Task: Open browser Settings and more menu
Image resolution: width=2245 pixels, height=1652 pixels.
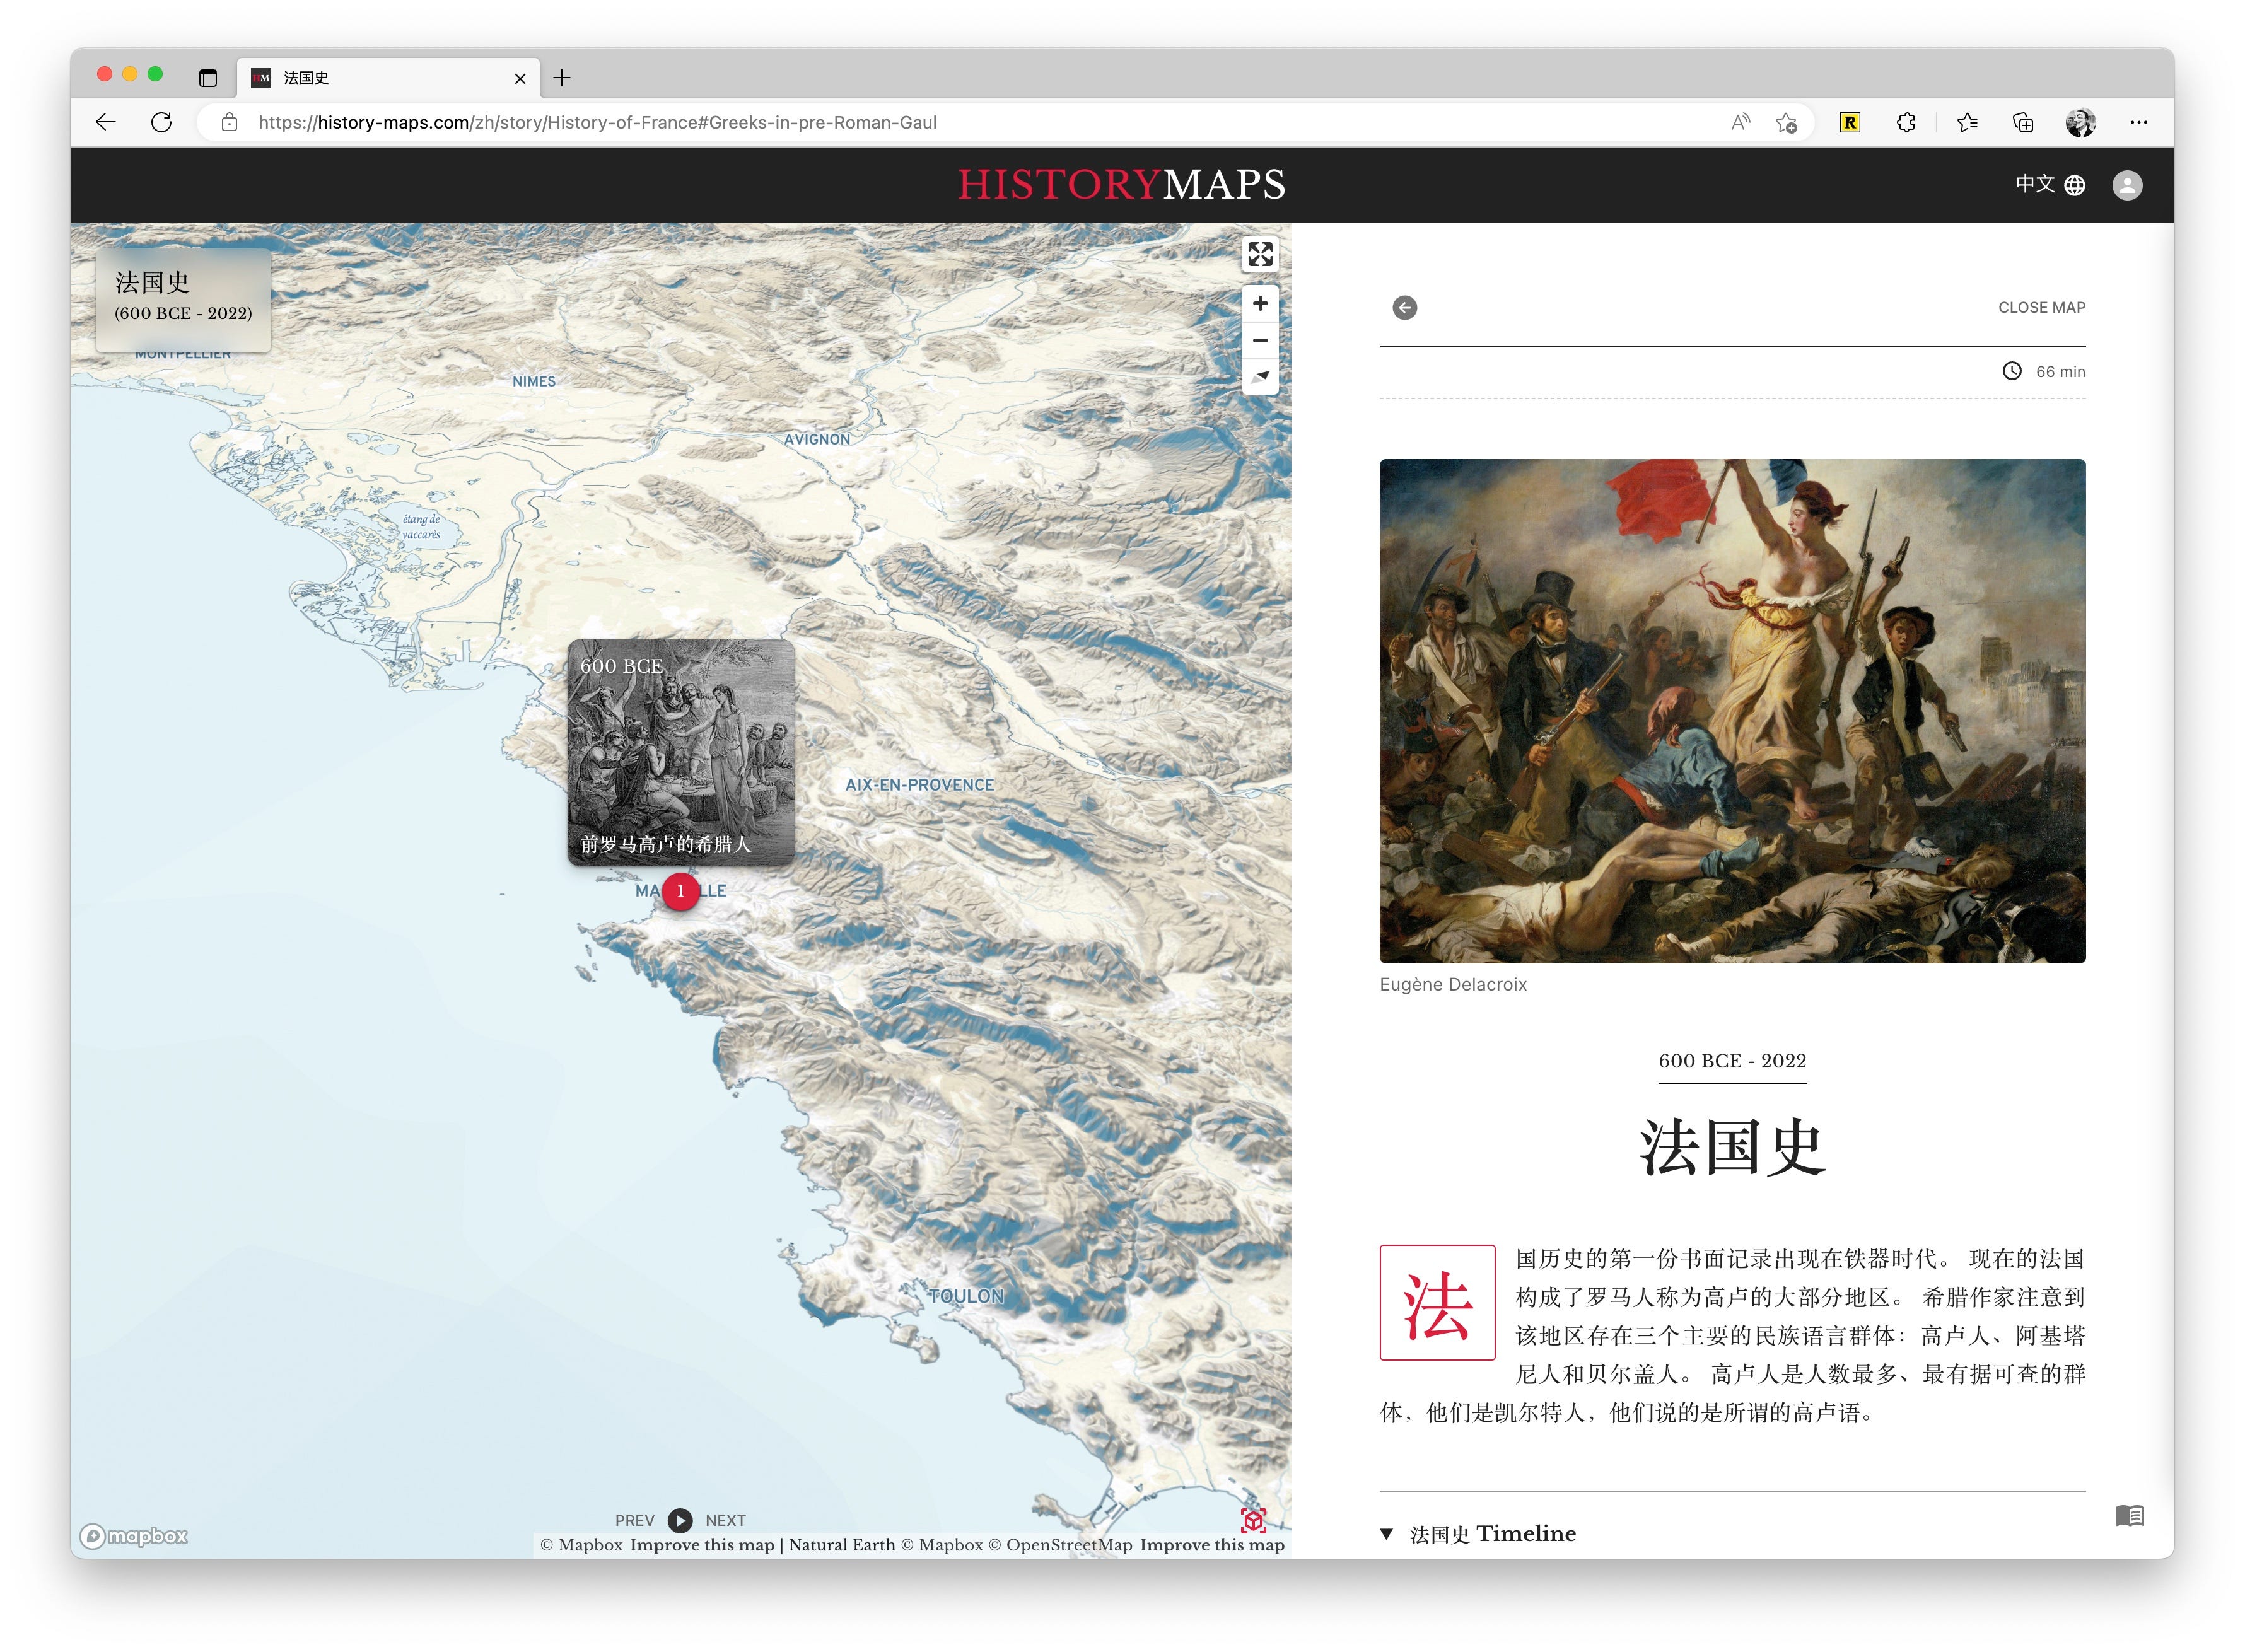Action: click(x=2139, y=122)
